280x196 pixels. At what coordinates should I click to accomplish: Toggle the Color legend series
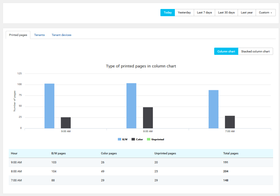pyautogui.click(x=137, y=139)
